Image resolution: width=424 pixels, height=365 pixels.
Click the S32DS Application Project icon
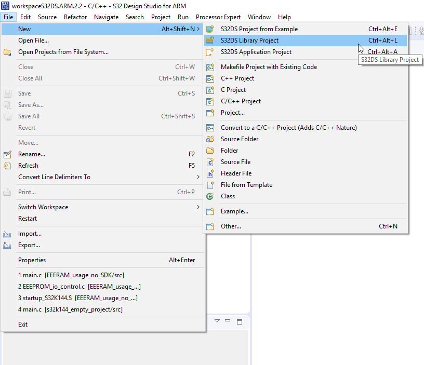point(210,52)
